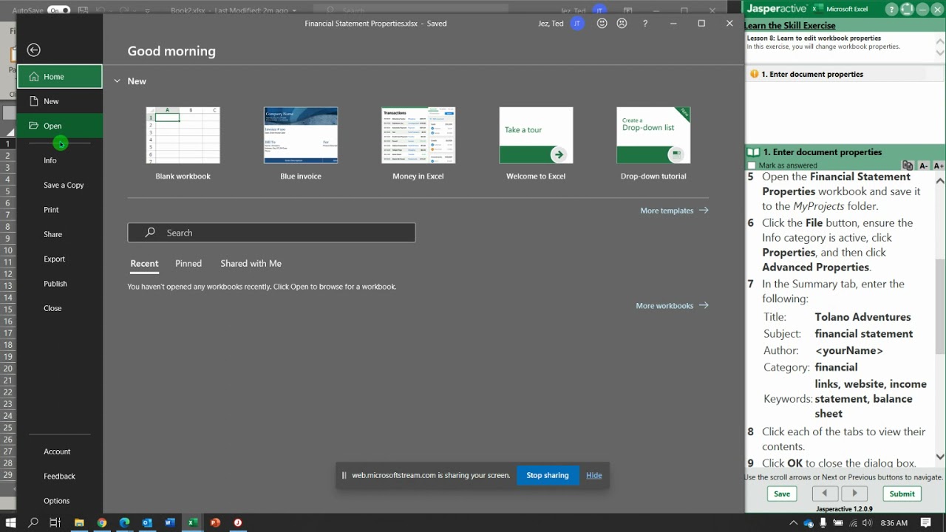Open the Drop-down tutorial template
The height and width of the screenshot is (532, 946).
pos(653,143)
